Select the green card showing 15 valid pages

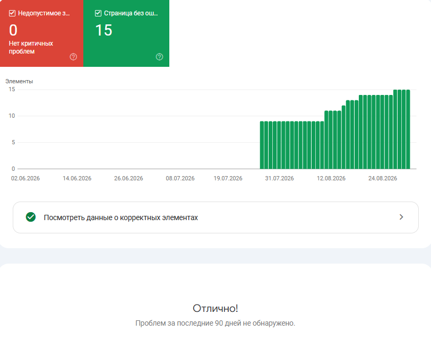(126, 33)
